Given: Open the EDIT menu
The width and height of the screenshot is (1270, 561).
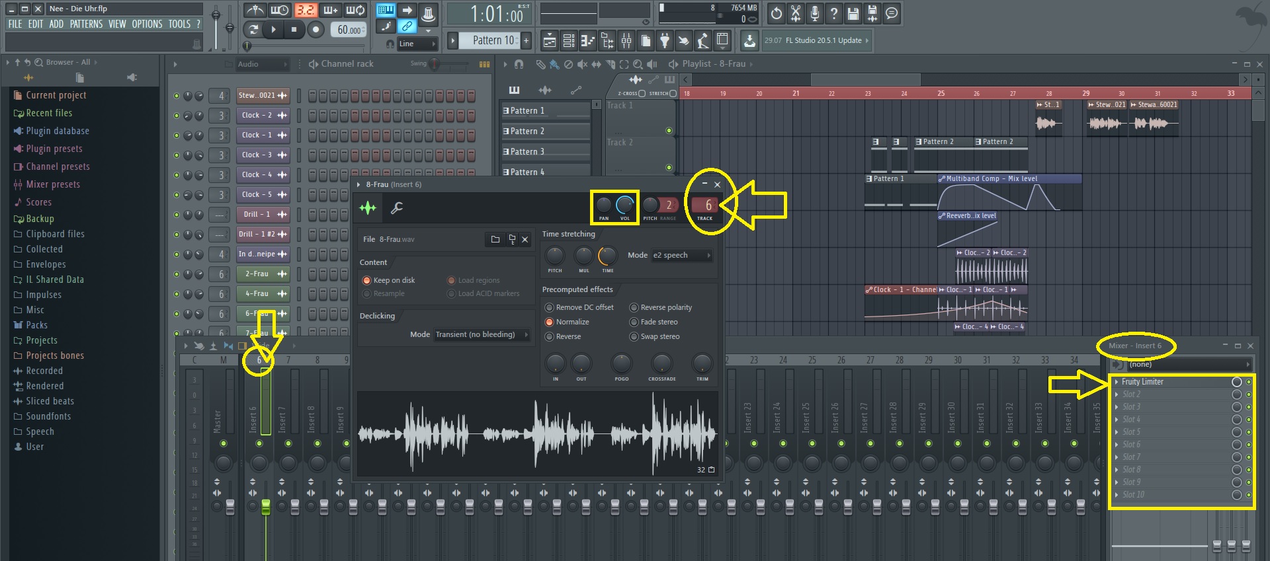Looking at the screenshot, I should tap(35, 24).
